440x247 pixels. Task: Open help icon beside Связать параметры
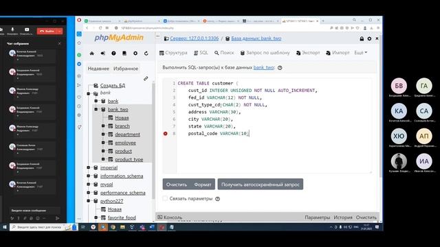pyautogui.click(x=217, y=199)
